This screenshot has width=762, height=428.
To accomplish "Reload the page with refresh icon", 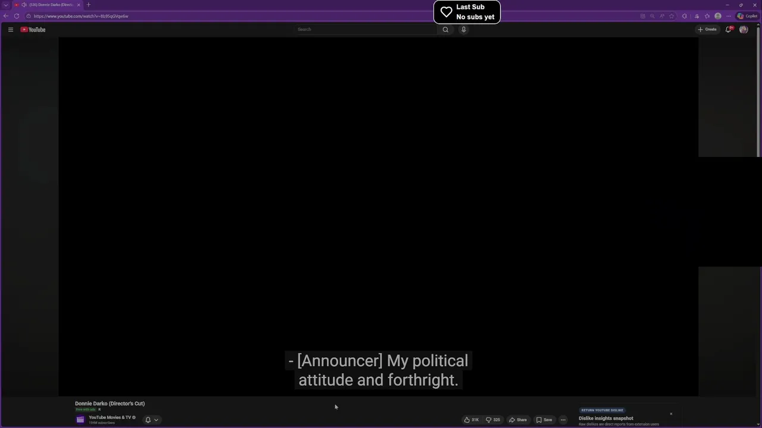I will coord(17,16).
